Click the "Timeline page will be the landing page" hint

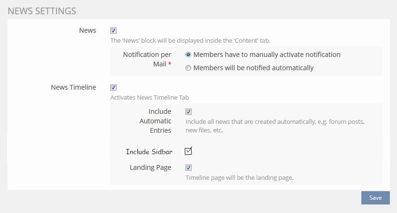coord(239,178)
